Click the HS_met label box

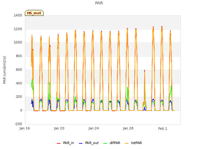click(x=34, y=13)
